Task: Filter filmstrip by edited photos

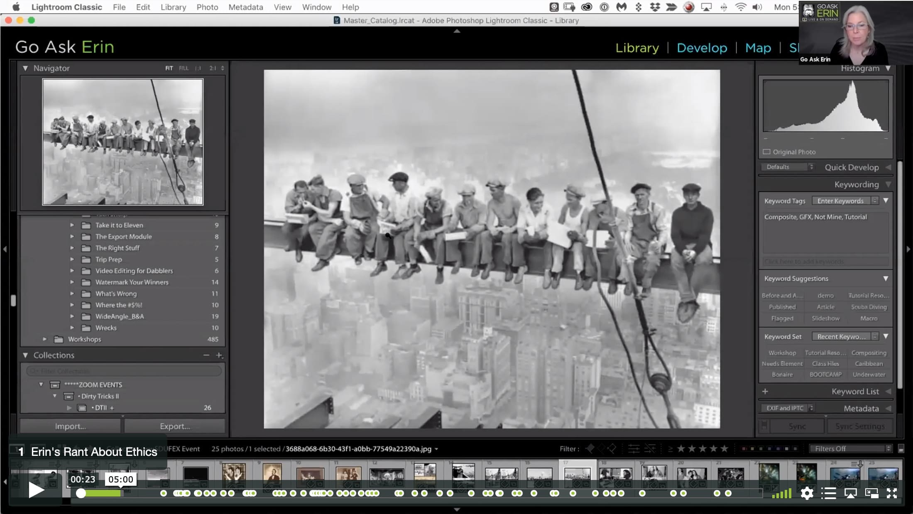Action: [x=634, y=448]
